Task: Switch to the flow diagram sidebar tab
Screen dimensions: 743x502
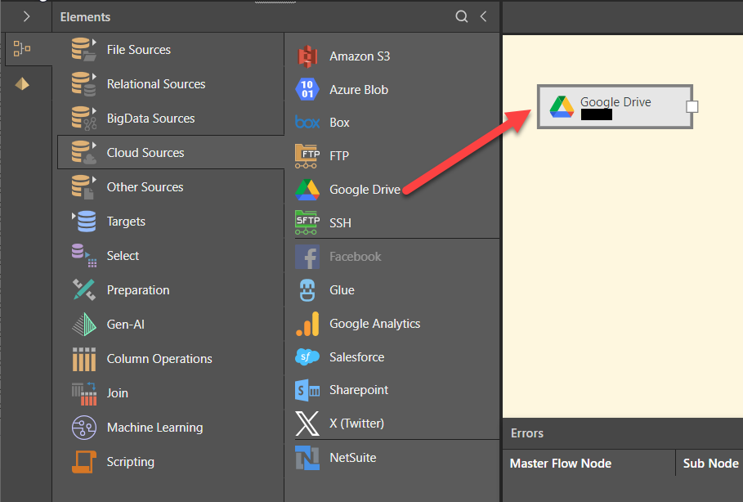Action: [22, 50]
